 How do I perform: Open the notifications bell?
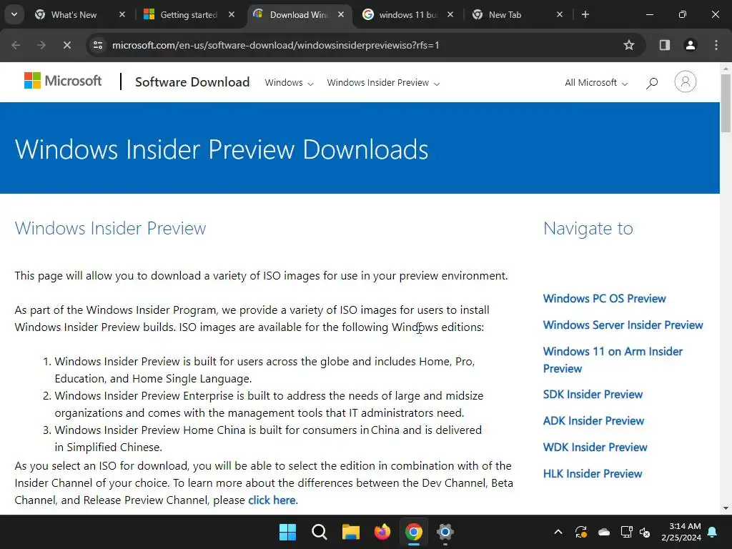coord(713,532)
